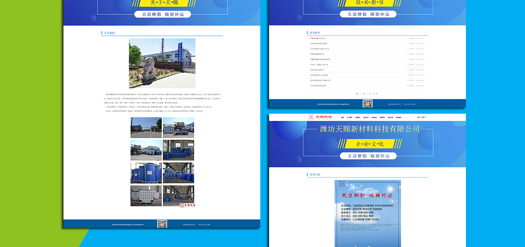
Task: Open the first article link in the 技术指导 list
Action: [x=318, y=38]
